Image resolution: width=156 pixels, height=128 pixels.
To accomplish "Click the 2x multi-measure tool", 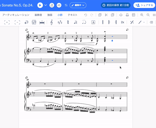I will pos(122,22).
